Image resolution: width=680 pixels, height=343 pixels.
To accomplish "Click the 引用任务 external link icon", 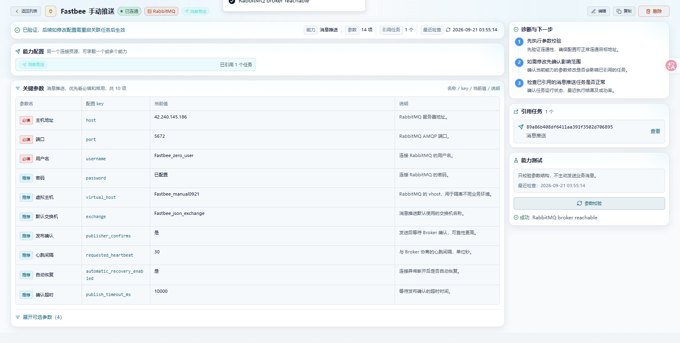I will [x=516, y=112].
